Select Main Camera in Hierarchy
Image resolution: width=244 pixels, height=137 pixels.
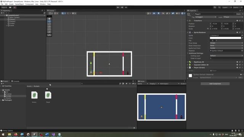pyautogui.click(x=14, y=18)
